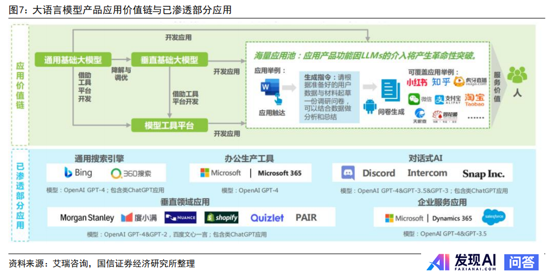547x276 pixels.
Task: Click the PAIR text
Action: point(306,218)
